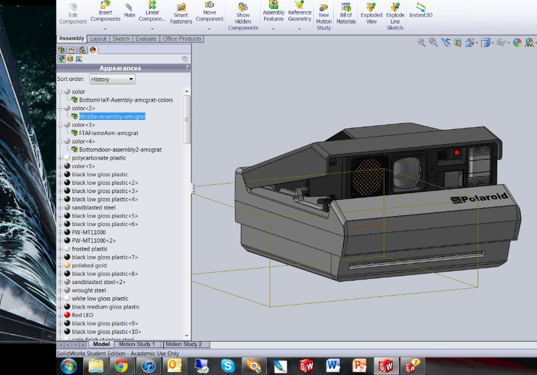Open Linear Component Pattern tool
The image size is (537, 375).
[x=152, y=12]
